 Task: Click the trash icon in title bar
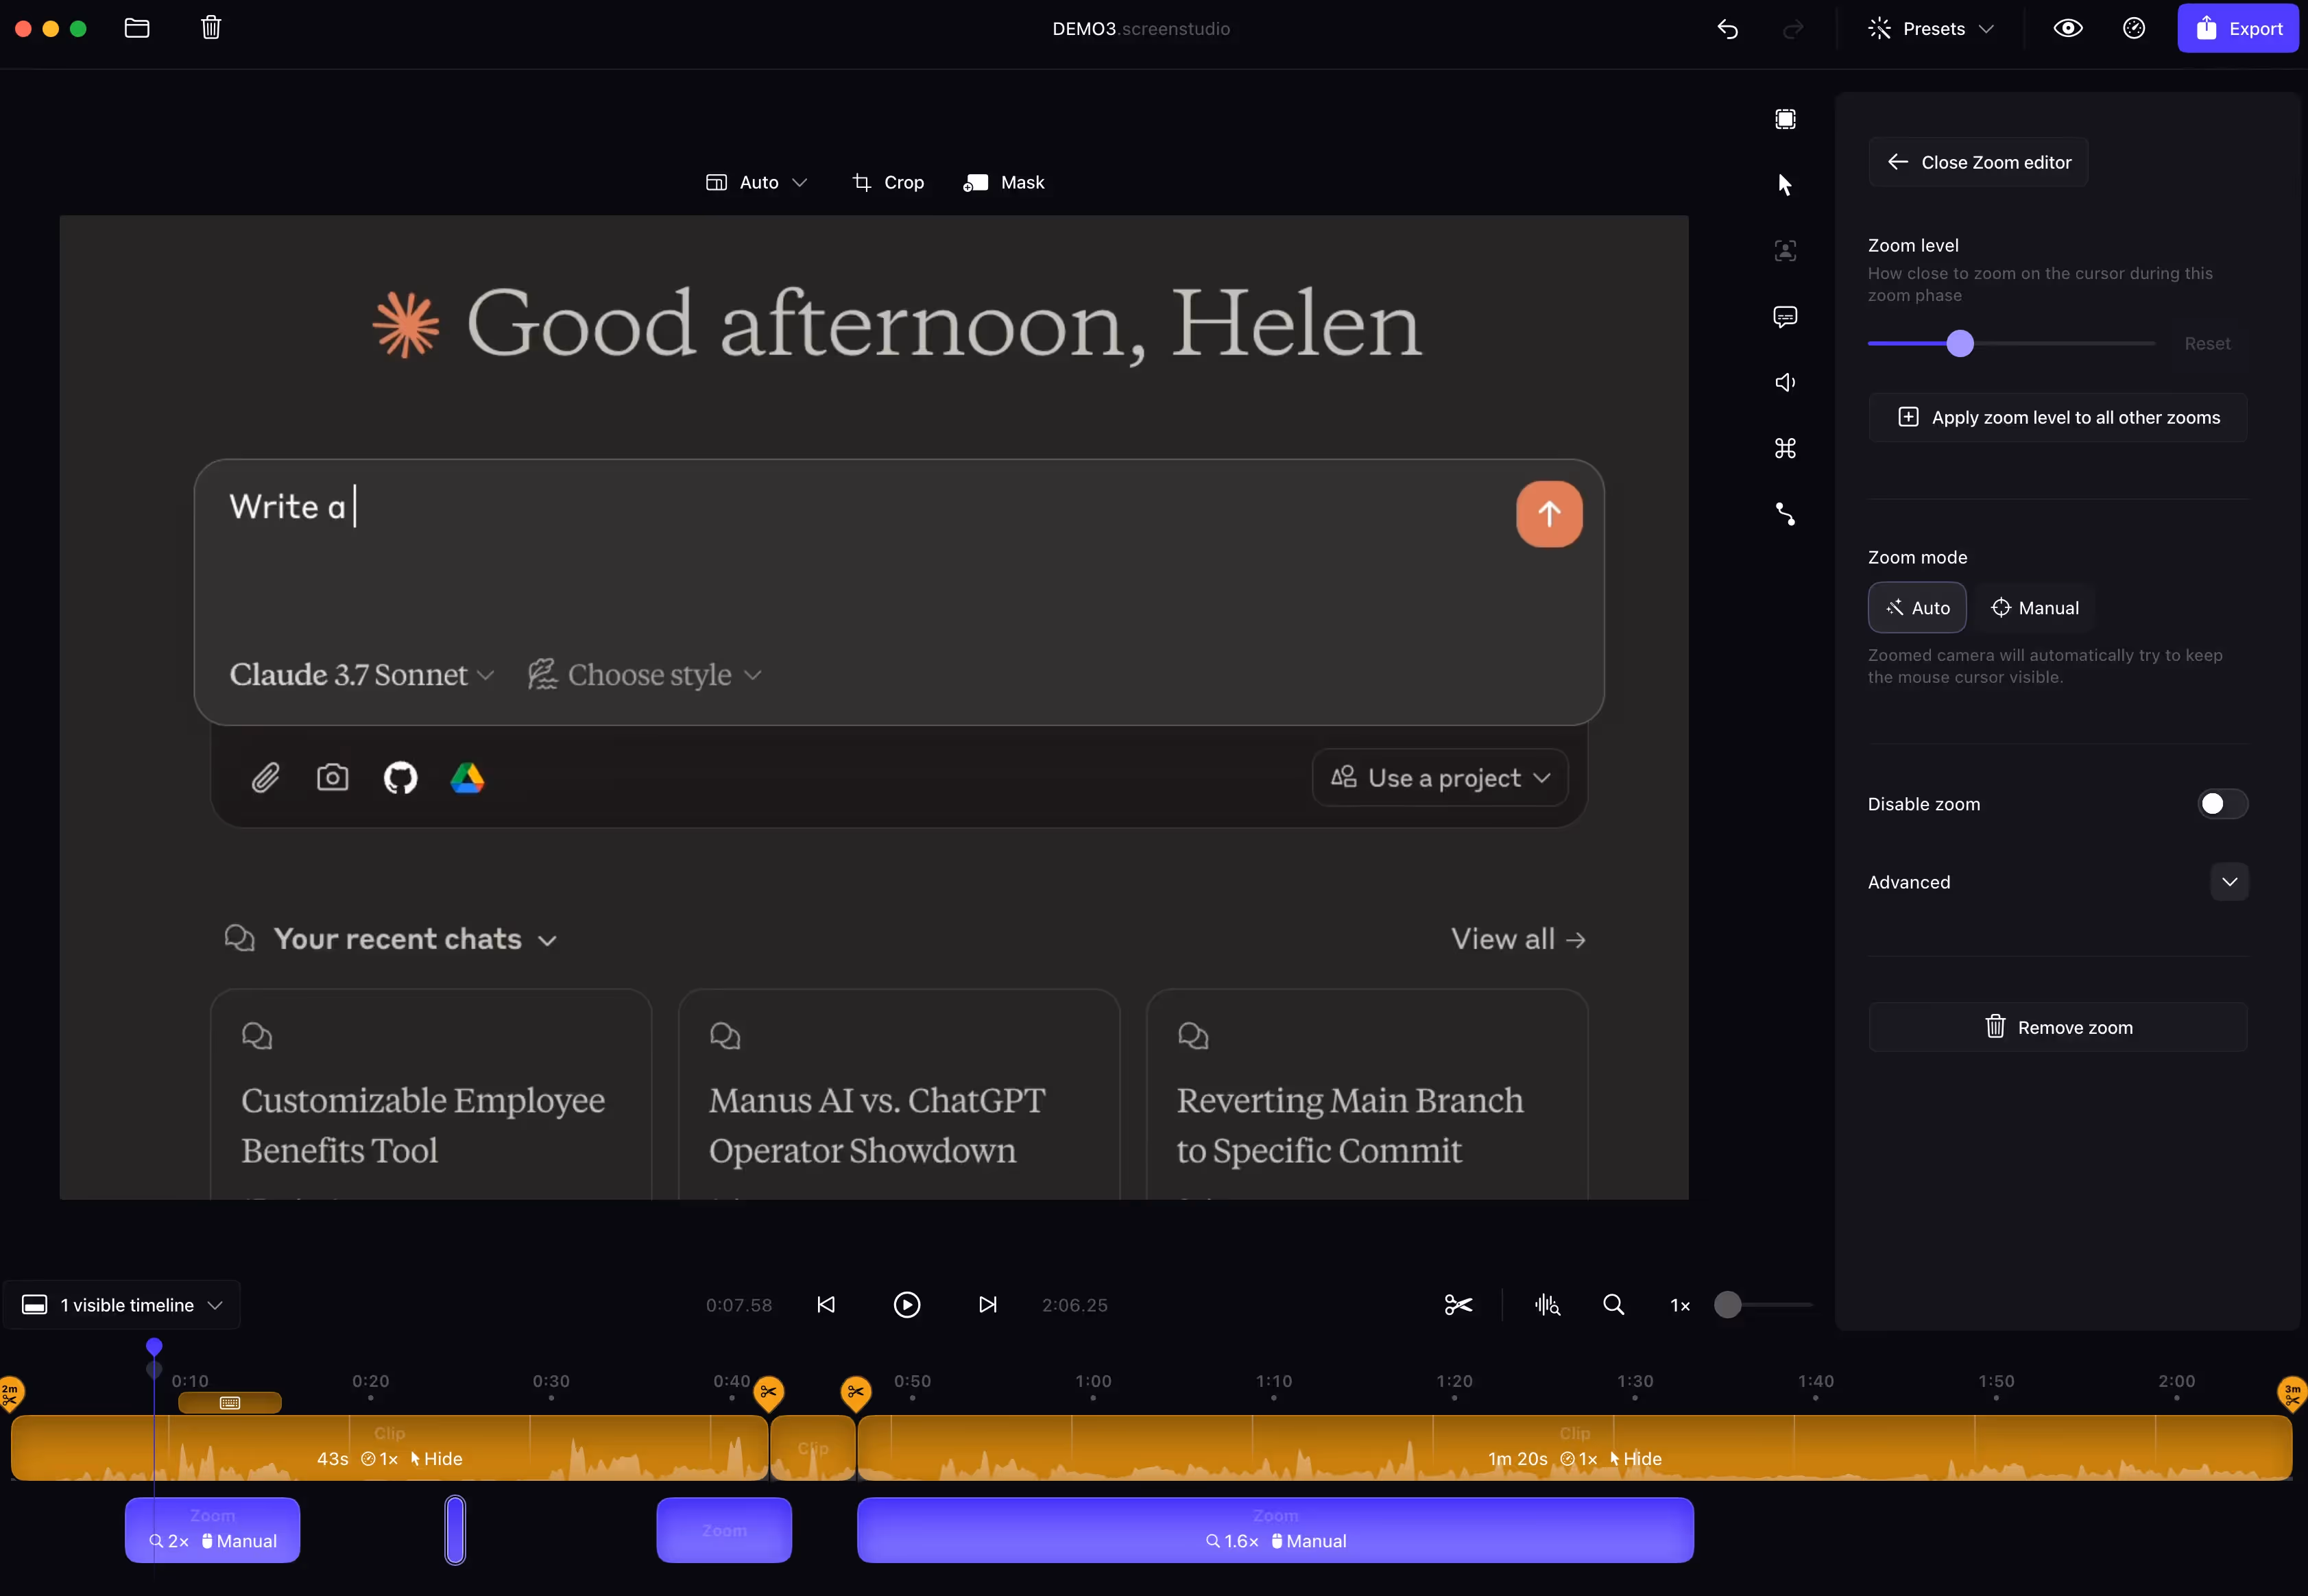211,28
